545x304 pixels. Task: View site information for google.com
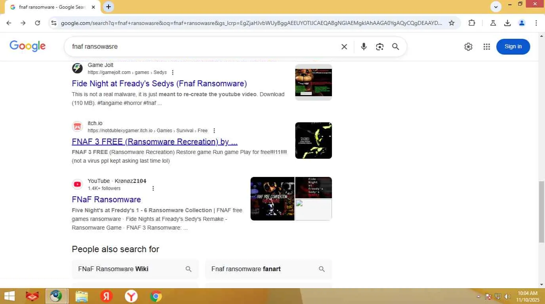[54, 23]
